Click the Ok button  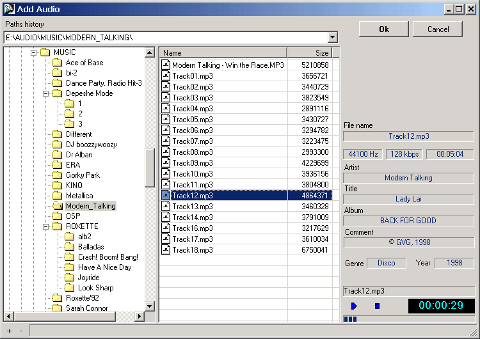pyautogui.click(x=384, y=29)
